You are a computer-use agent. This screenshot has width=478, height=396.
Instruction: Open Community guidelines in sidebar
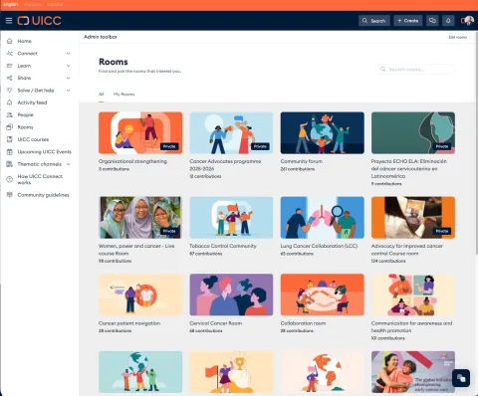(43, 195)
